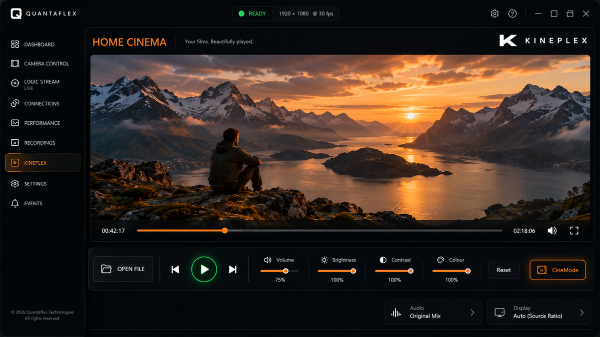This screenshot has width=600, height=337.
Task: Click the Camera Control frame icon
Action: 15,63
